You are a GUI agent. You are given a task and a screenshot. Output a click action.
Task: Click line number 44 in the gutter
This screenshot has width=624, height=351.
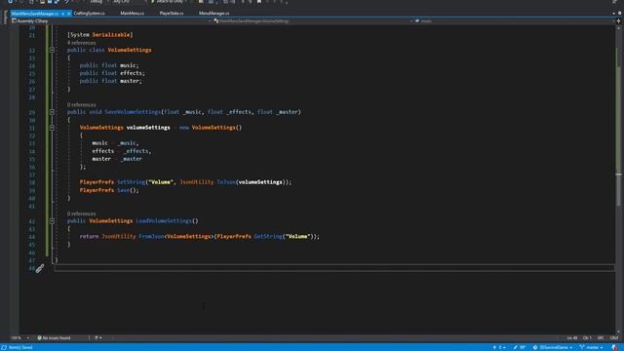(32, 237)
